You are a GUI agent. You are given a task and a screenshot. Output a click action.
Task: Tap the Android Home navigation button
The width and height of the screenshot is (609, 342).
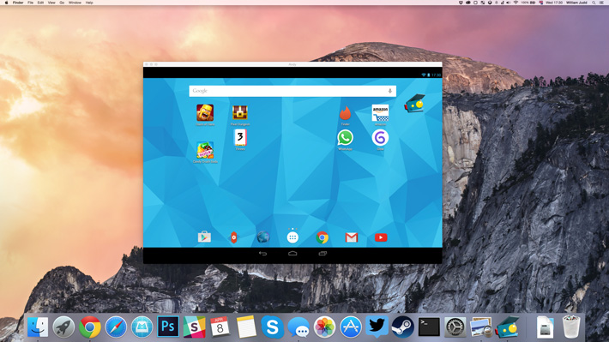(x=292, y=254)
